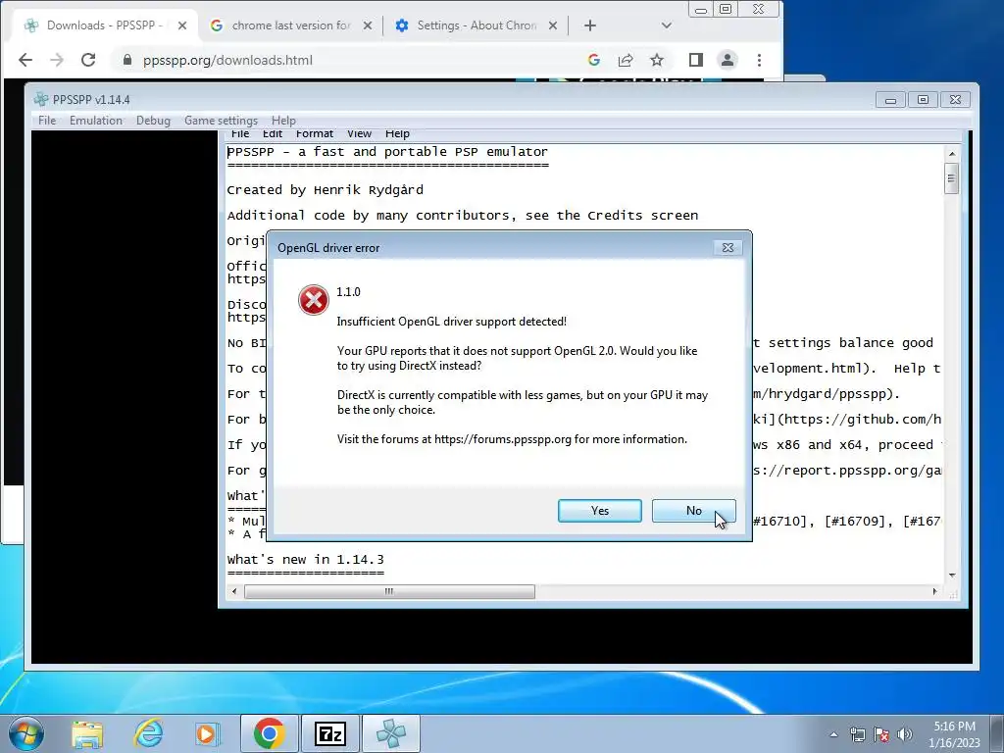This screenshot has height=753, width=1004.
Task: Click the taskbar clock 5:16 PM
Action: [954, 734]
